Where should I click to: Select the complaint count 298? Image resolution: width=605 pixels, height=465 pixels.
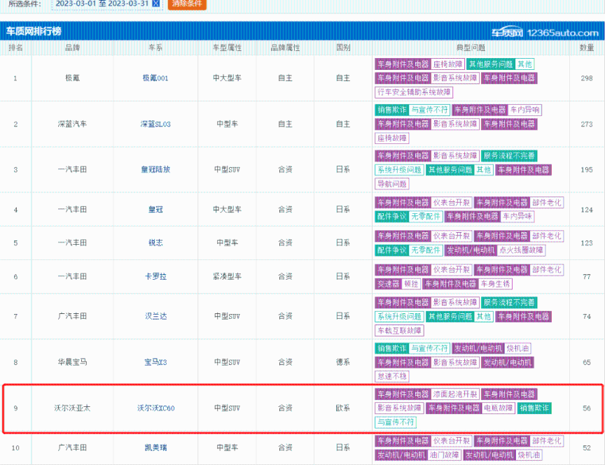click(587, 78)
